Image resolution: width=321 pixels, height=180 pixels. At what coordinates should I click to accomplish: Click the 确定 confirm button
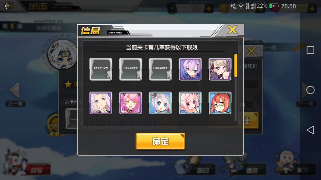click(160, 141)
